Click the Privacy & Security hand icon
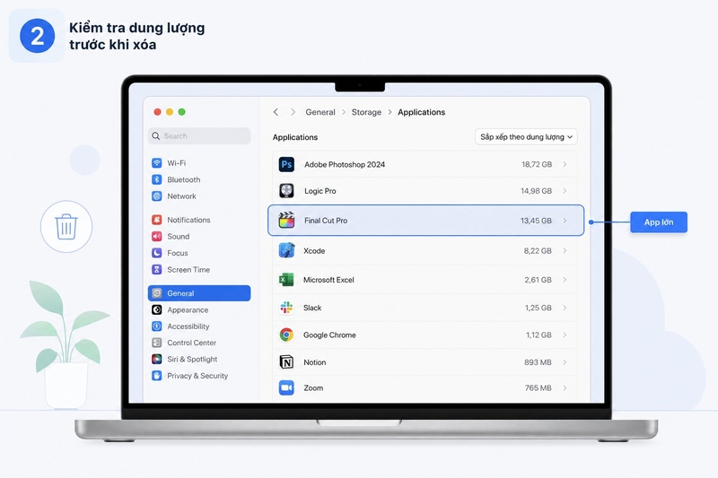This screenshot has width=718, height=478. (x=156, y=376)
